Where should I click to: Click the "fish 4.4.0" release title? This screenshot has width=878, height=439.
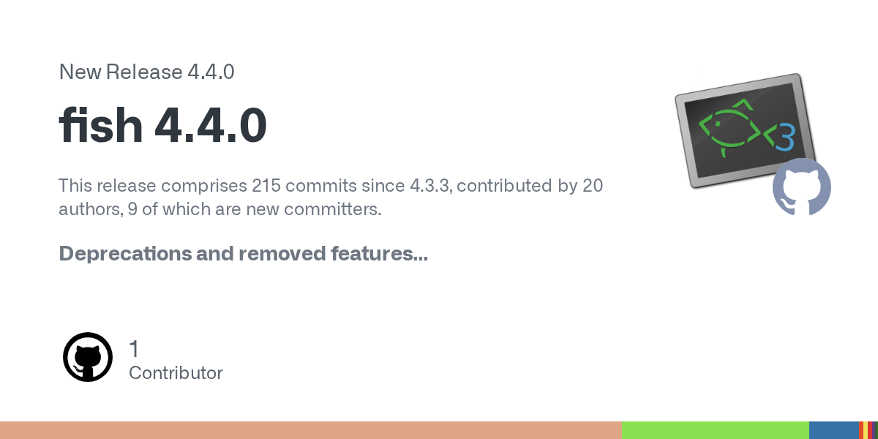click(x=162, y=125)
